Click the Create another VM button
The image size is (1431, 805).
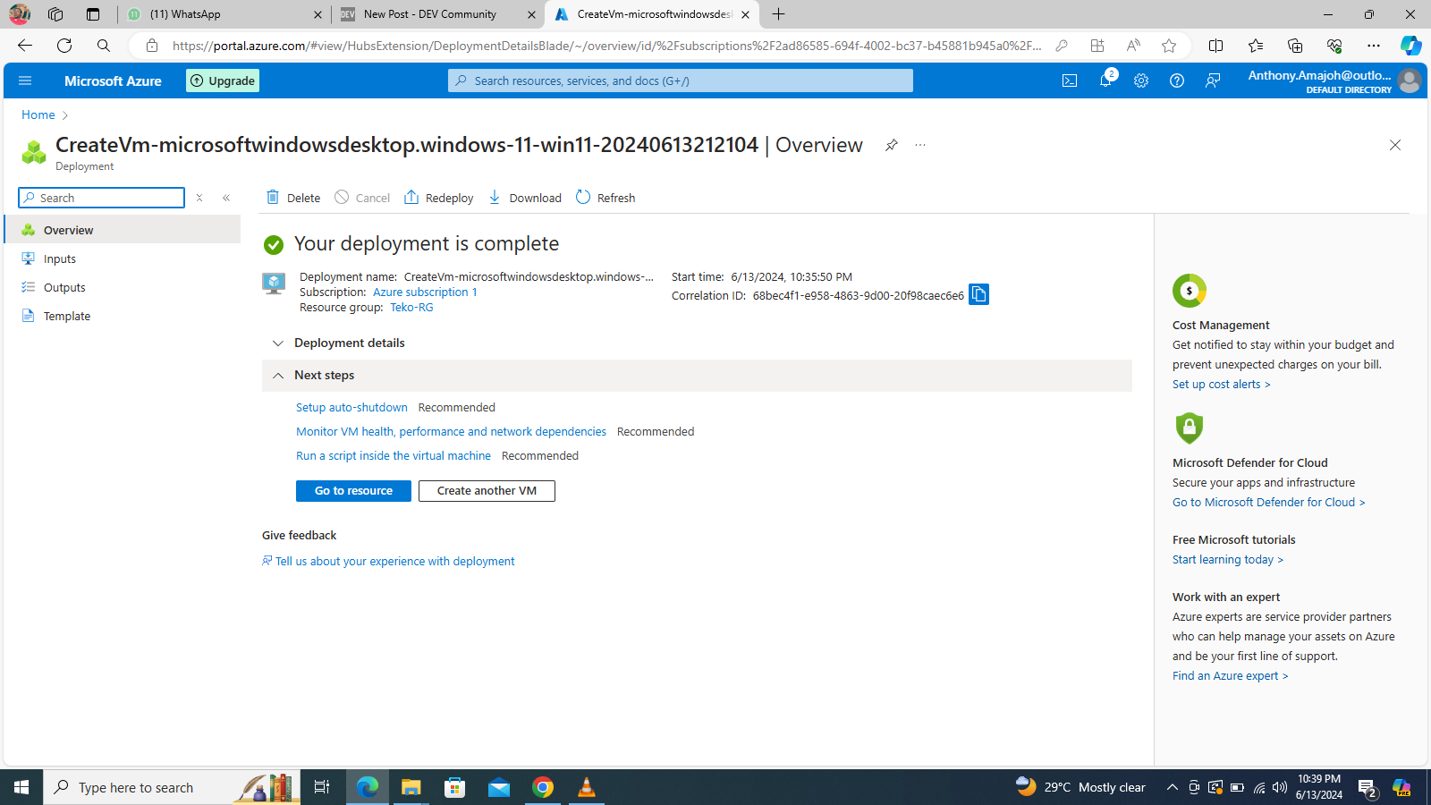point(487,491)
